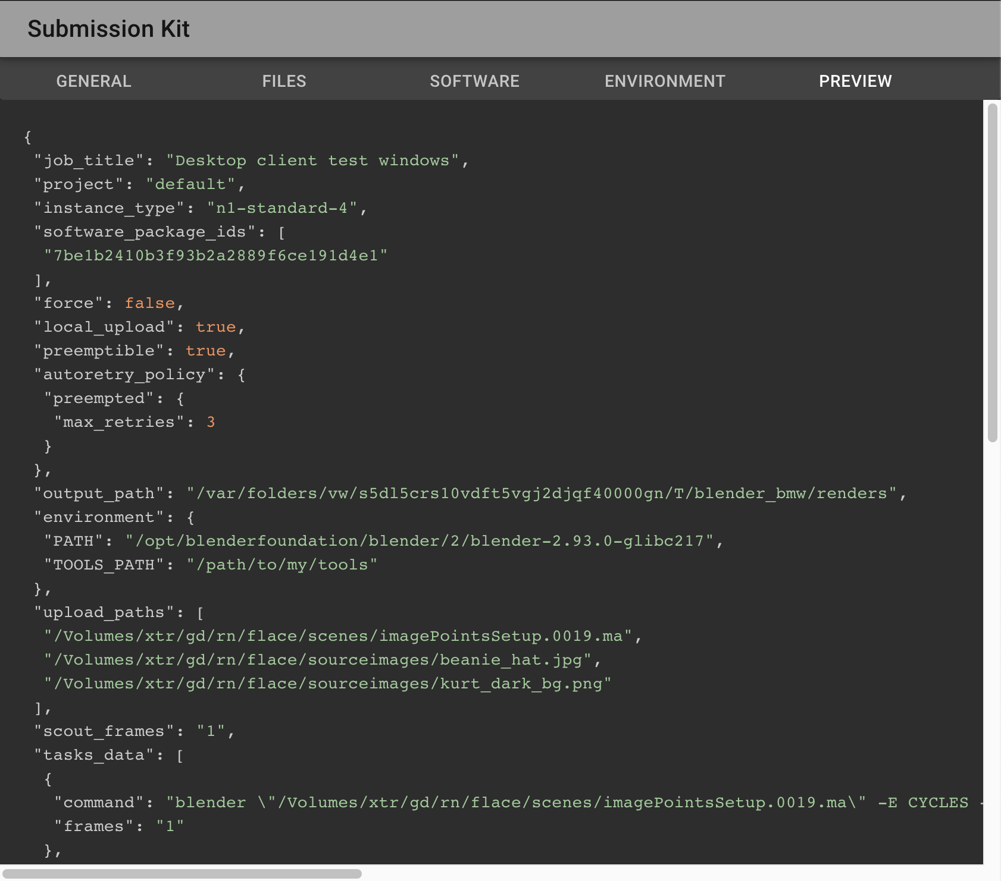
Task: Click the "command" line starting with blender
Action: pos(518,803)
